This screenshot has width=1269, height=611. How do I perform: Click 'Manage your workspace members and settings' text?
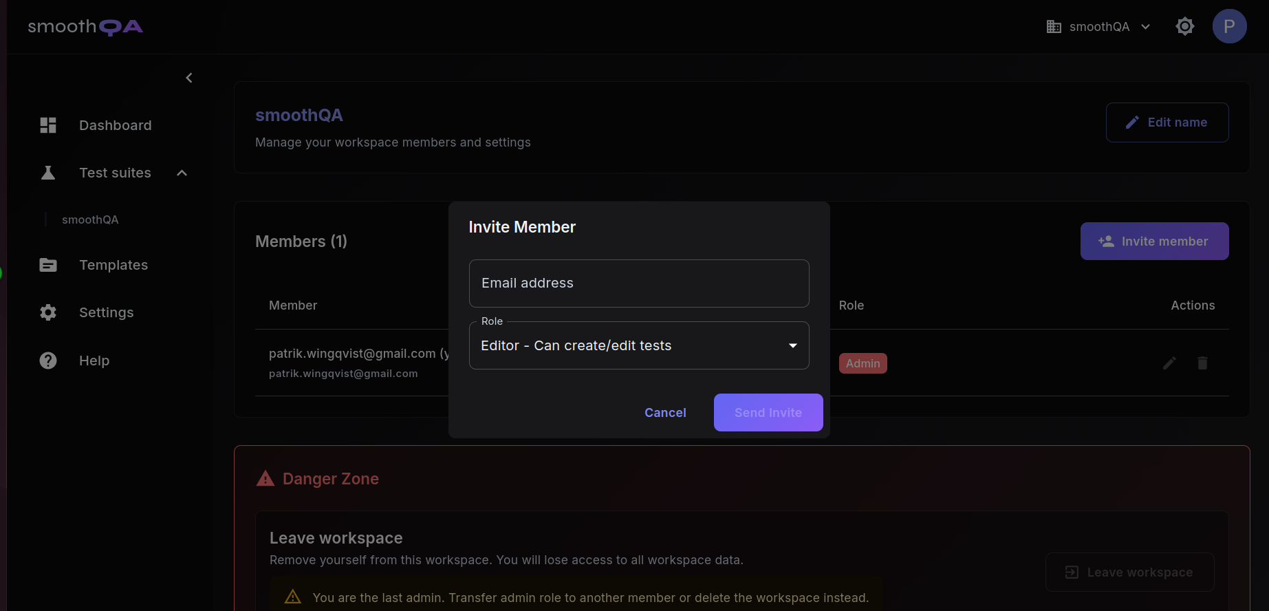coord(393,142)
